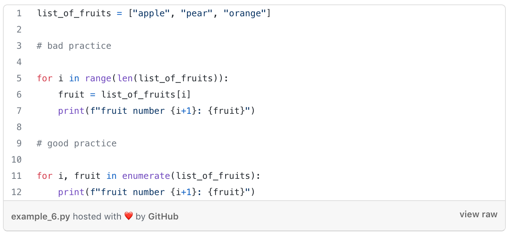Screen dimensions: 511x235
Task: Open the example_6.py file link
Action: 40,217
